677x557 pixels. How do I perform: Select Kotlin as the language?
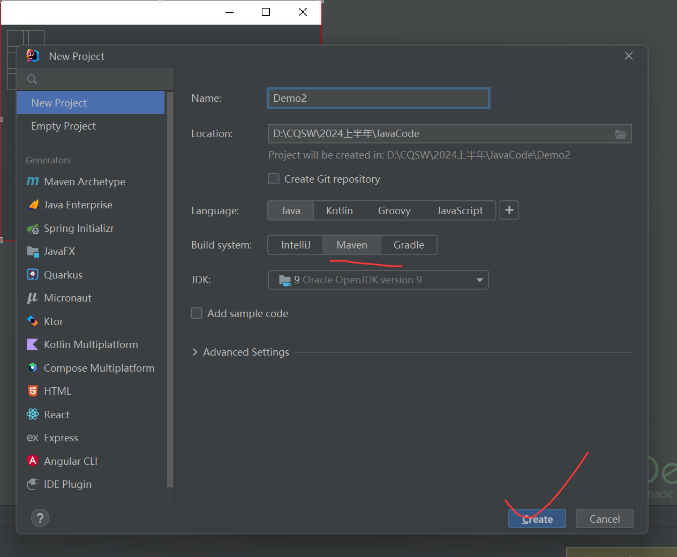340,210
